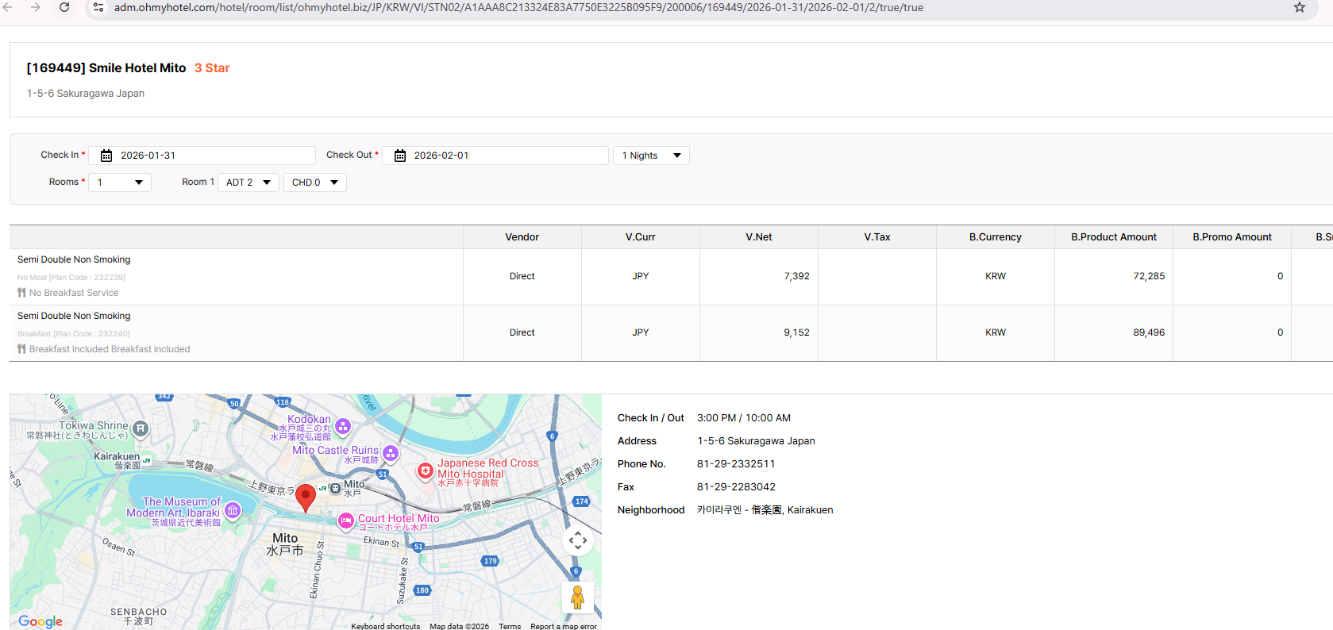Click the browser reload button
This screenshot has width=1333, height=630.
click(64, 7)
